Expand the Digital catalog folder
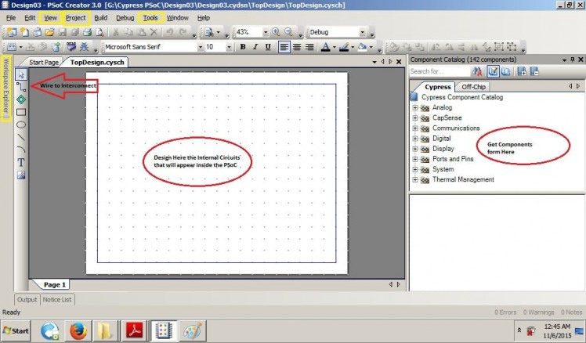The image size is (586, 343). tap(415, 139)
